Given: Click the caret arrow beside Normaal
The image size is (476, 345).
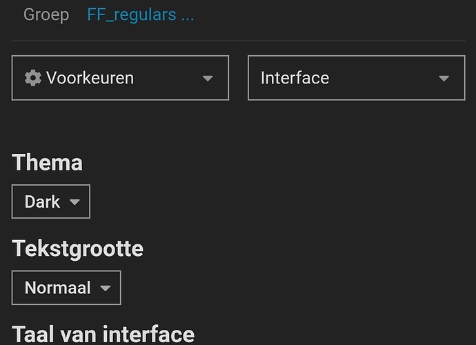Looking at the screenshot, I should tap(106, 288).
